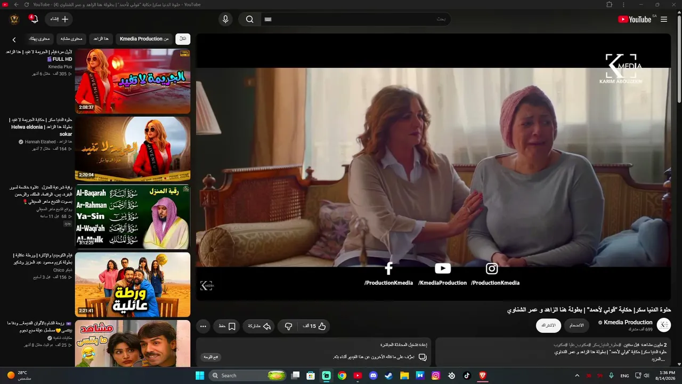682x384 pixels.
Task: Open Discord from the taskbar
Action: click(x=373, y=375)
